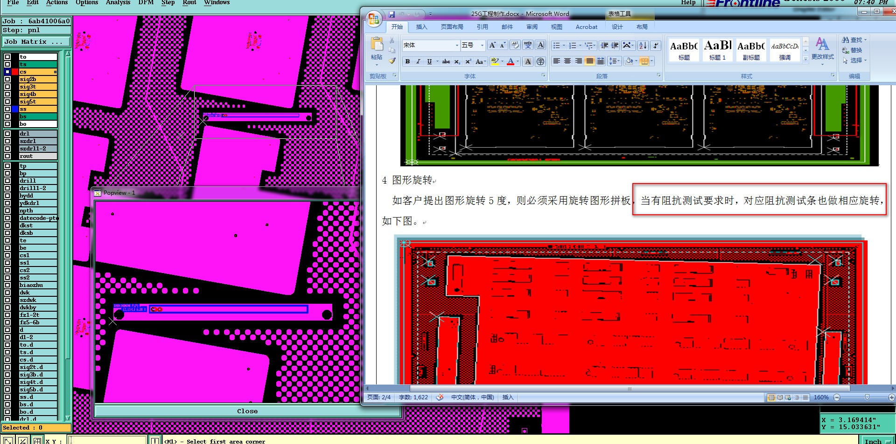Click the Grow Font icon
The image size is (896, 444).
pyautogui.click(x=492, y=45)
